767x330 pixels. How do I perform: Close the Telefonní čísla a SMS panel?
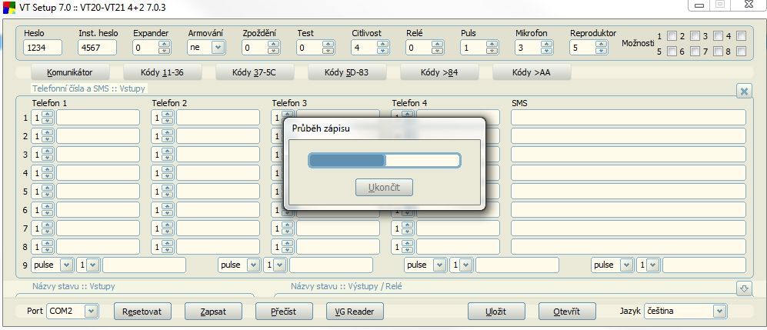click(x=744, y=91)
